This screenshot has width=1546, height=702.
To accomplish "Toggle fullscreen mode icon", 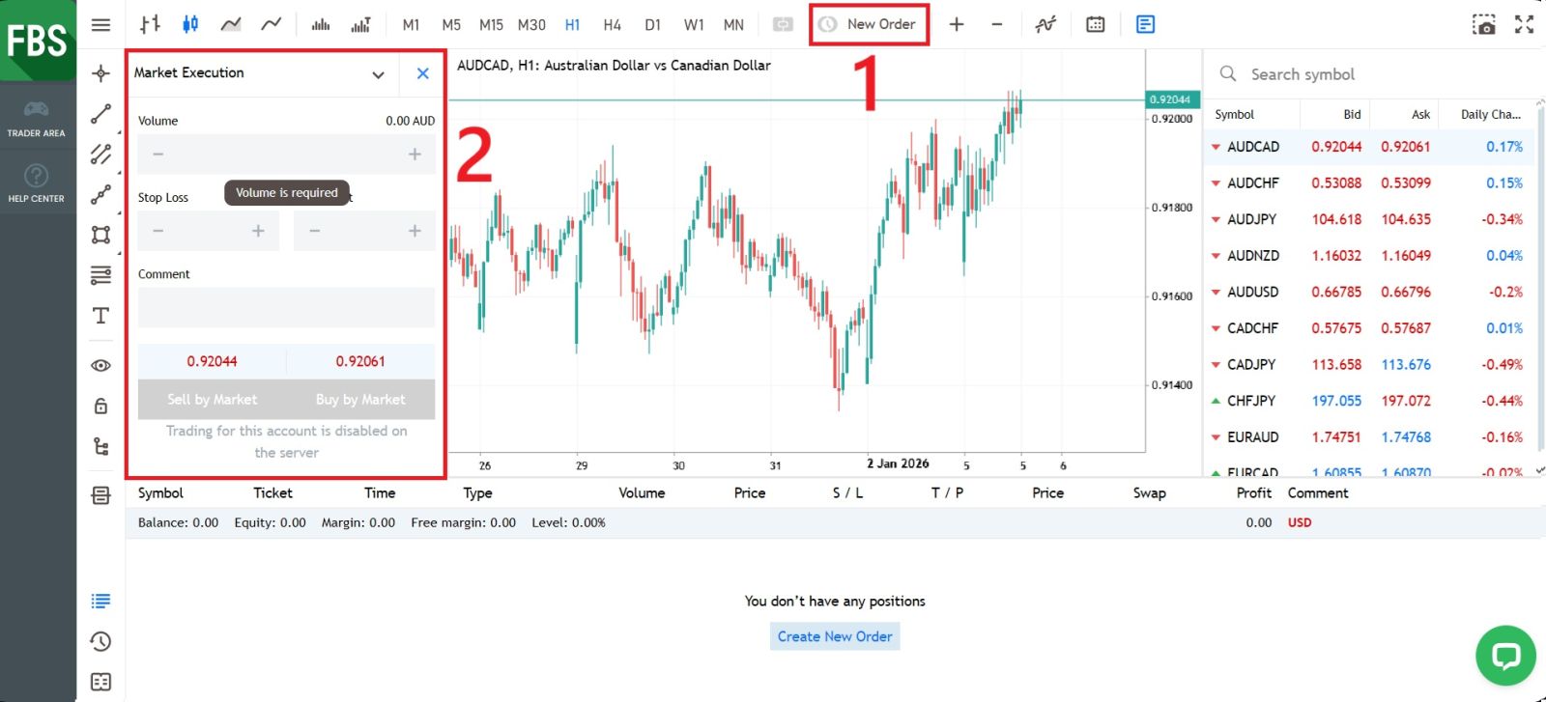I will pyautogui.click(x=1524, y=24).
